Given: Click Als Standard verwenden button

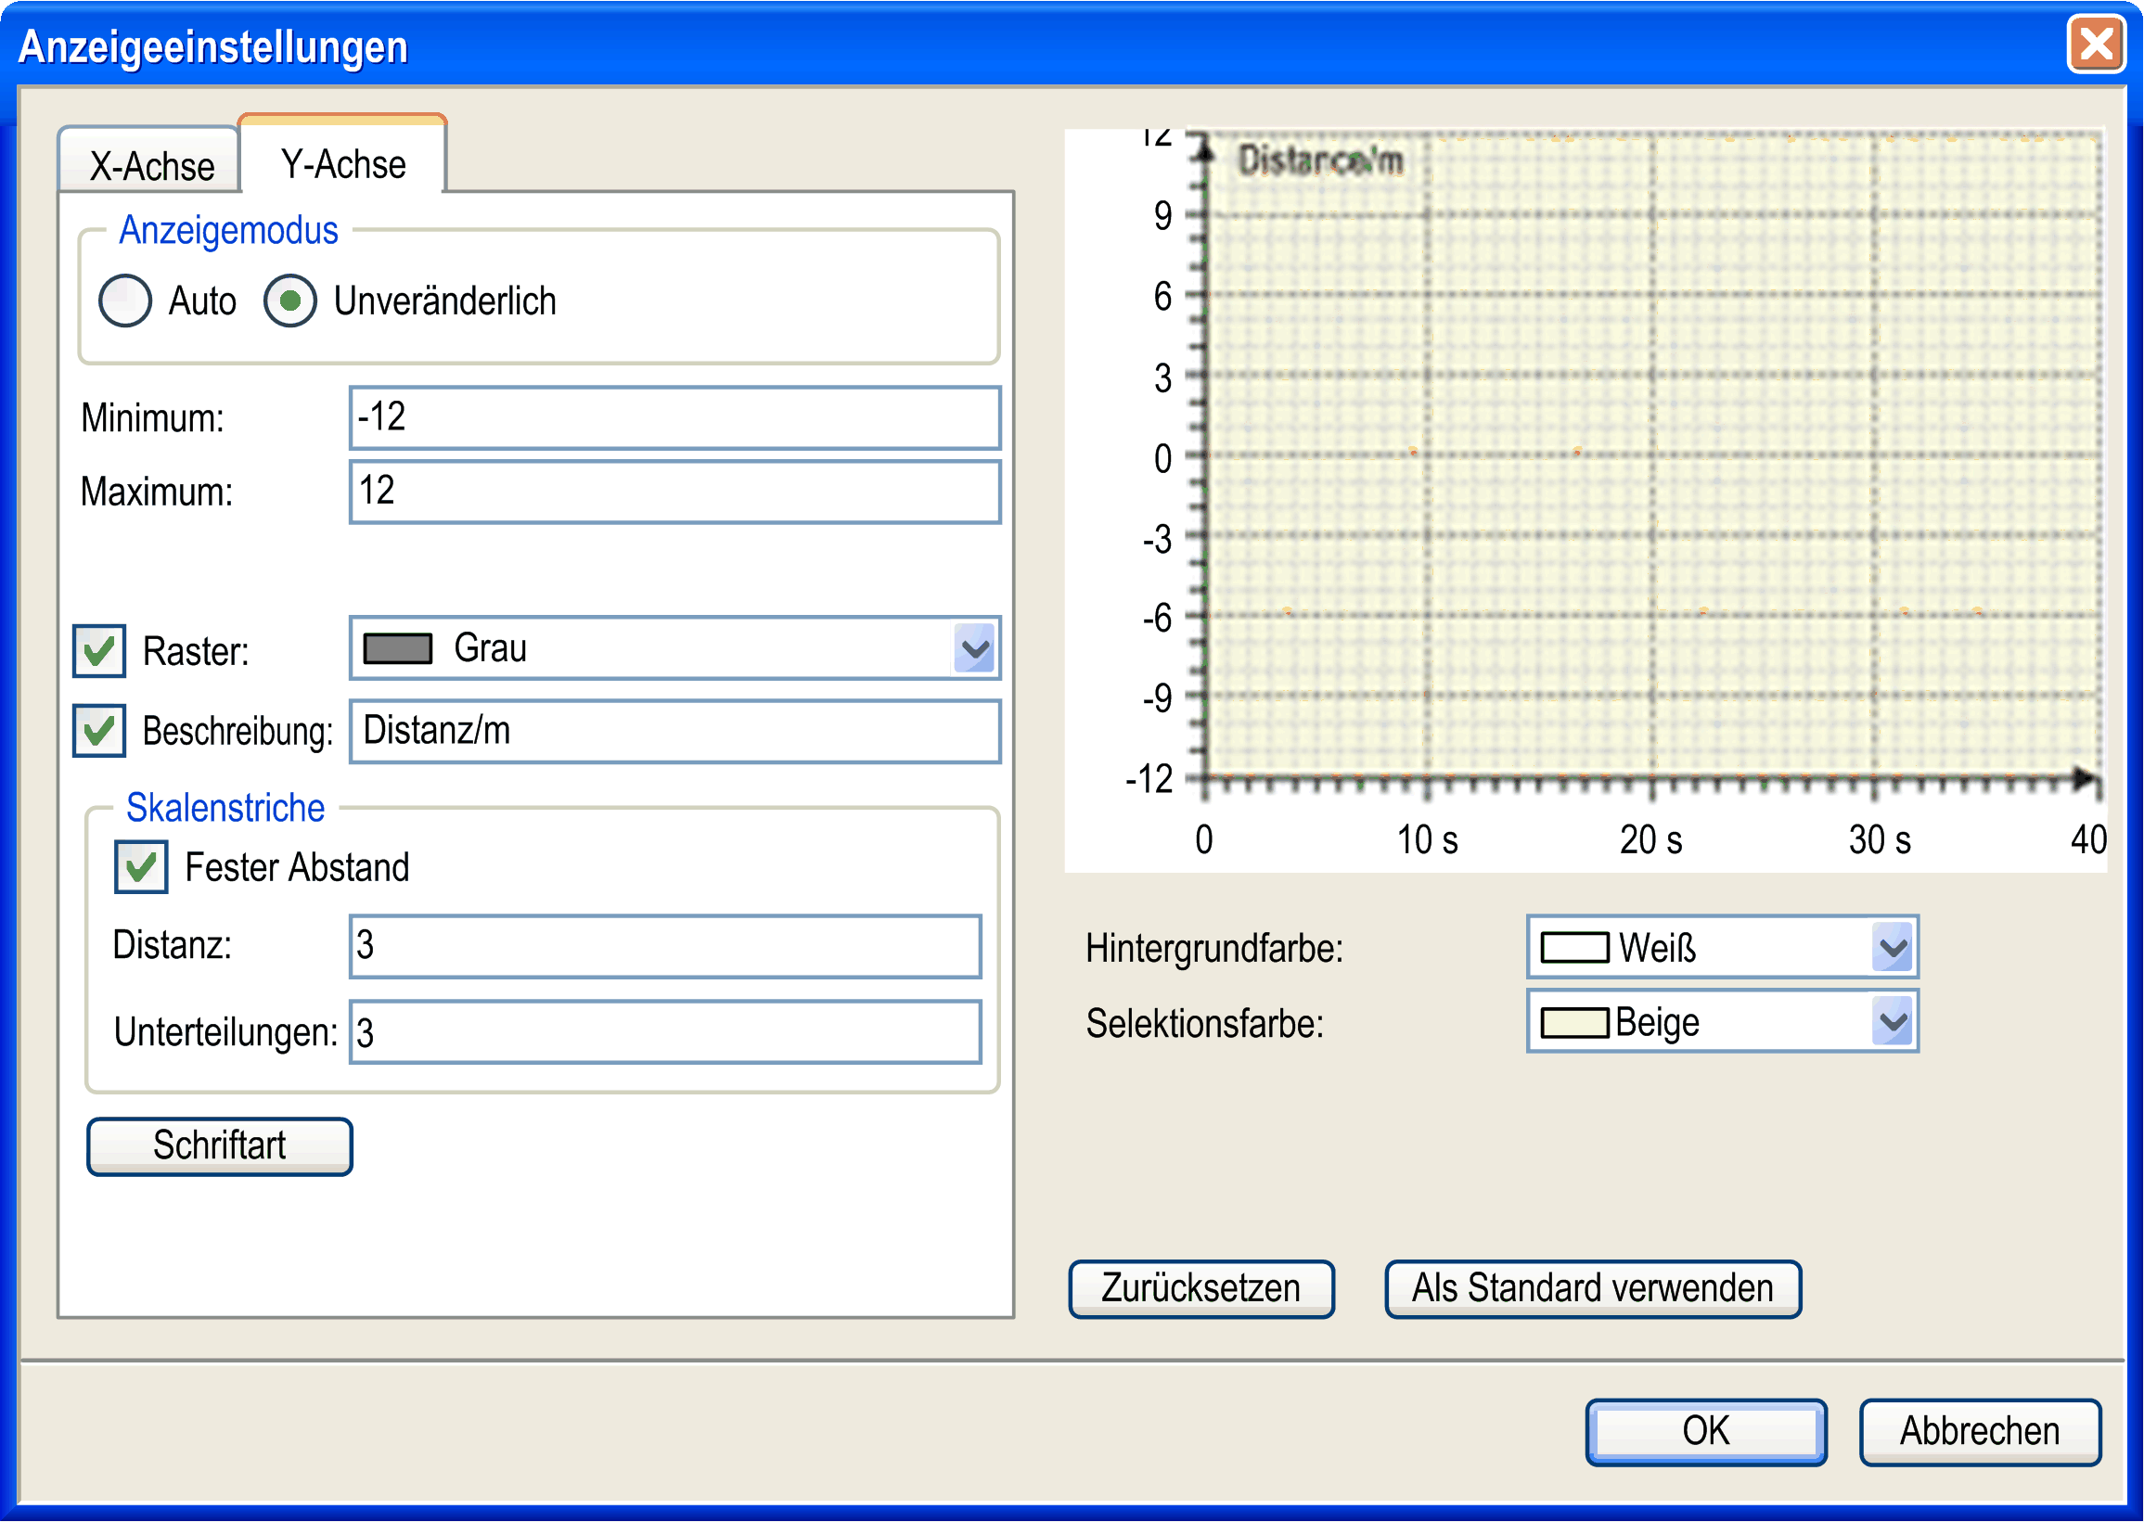Looking at the screenshot, I should [x=1593, y=1289].
